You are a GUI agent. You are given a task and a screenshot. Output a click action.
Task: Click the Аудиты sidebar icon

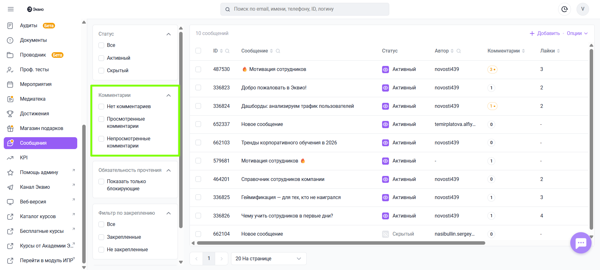pos(10,26)
